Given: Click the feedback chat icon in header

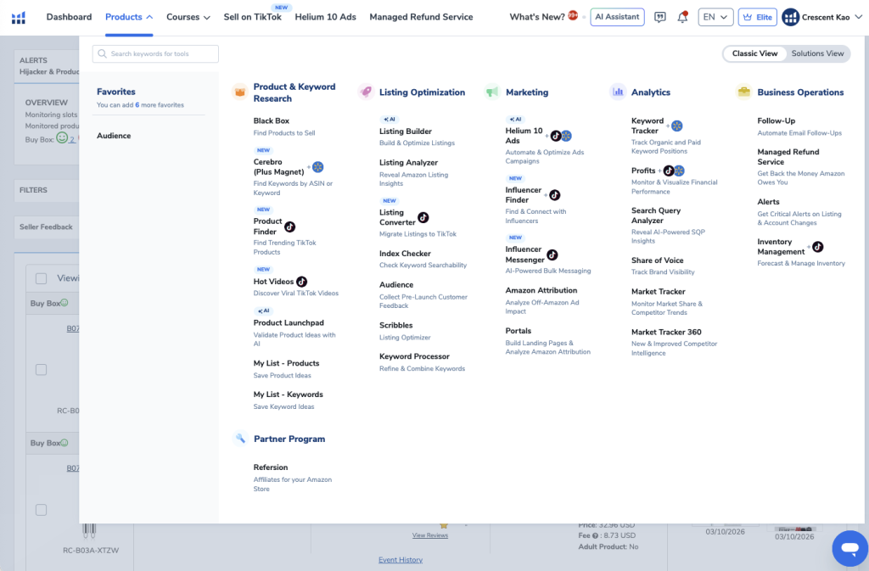Looking at the screenshot, I should click(660, 17).
